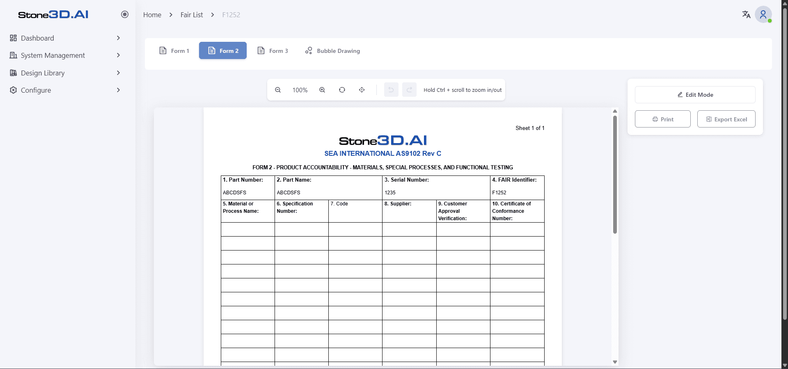Screen dimensions: 788x369
Task: Select the Form 2 tab
Action: [223, 50]
